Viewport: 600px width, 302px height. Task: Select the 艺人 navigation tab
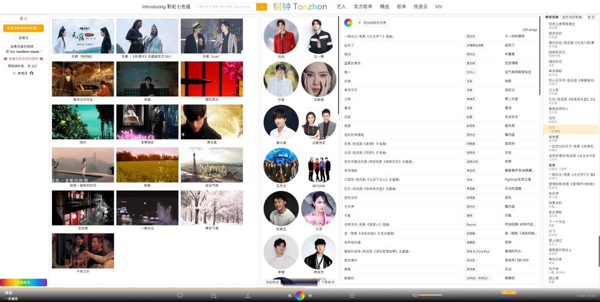pyautogui.click(x=341, y=7)
